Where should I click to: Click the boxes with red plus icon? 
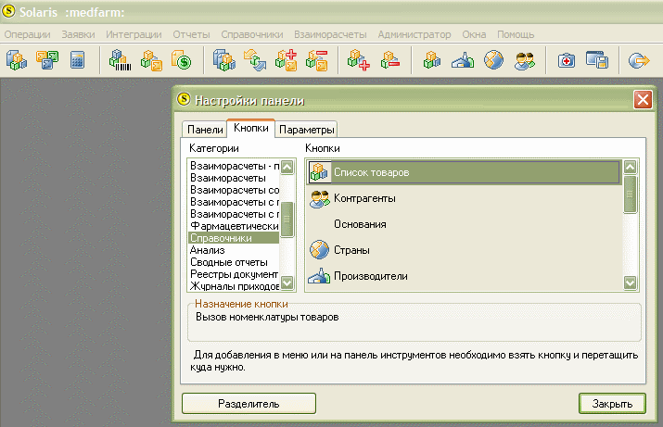click(359, 60)
